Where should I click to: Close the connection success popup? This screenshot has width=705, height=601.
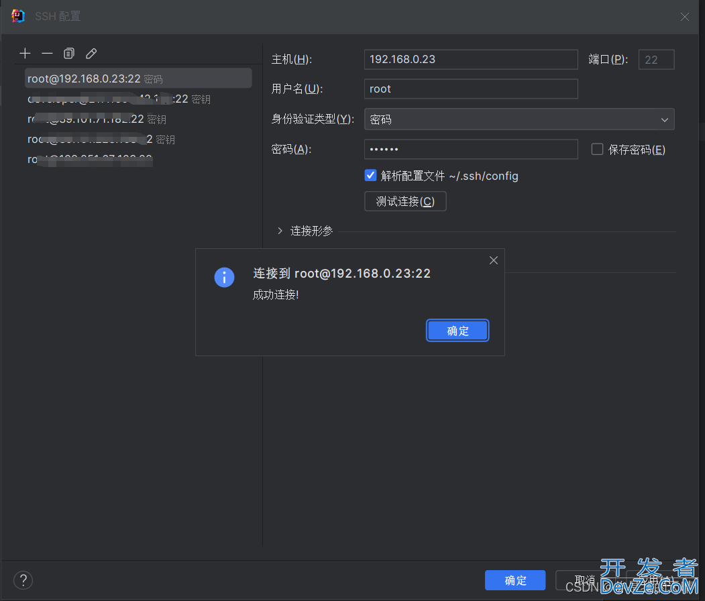pyautogui.click(x=494, y=260)
